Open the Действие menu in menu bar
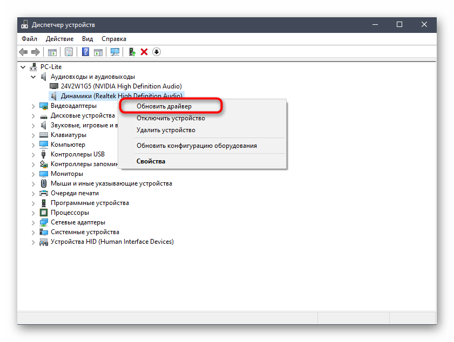The image size is (454, 342). [59, 39]
